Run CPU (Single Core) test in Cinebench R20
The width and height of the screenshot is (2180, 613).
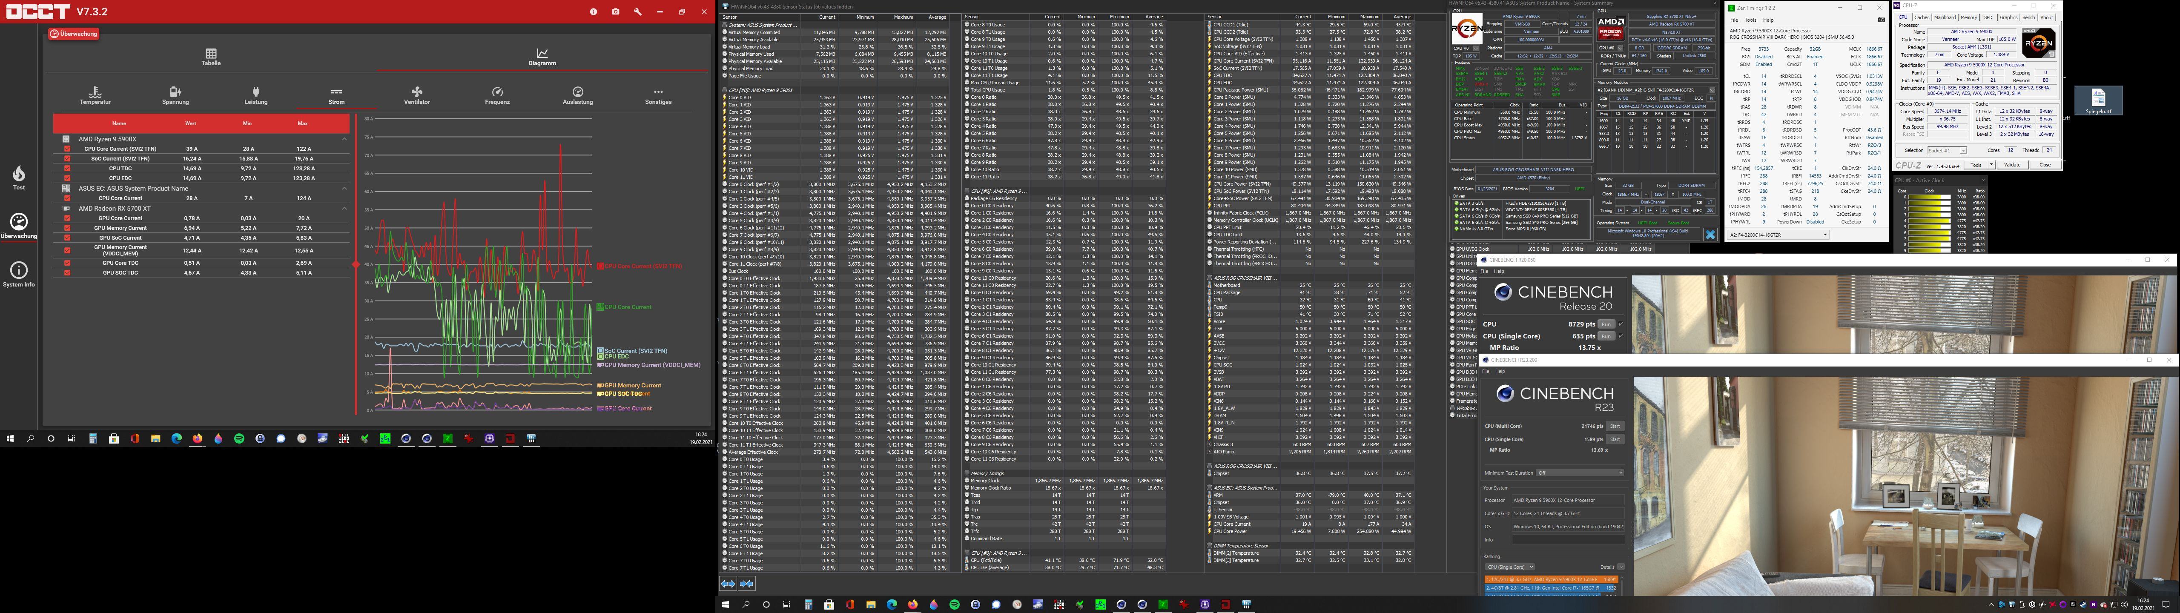pyautogui.click(x=1605, y=336)
